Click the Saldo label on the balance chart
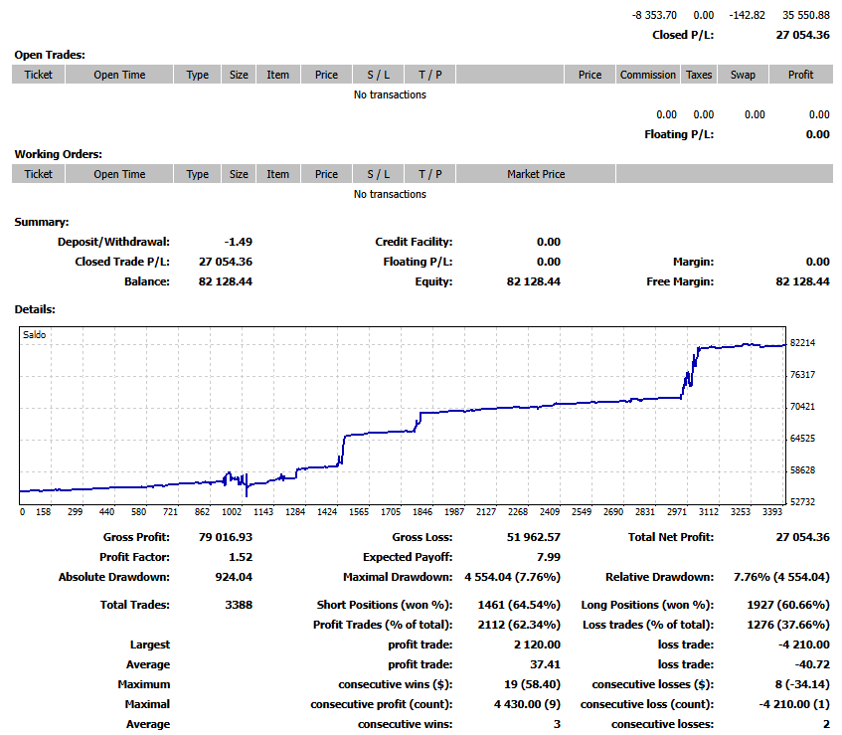Viewport: 842px width, 736px height. (34, 335)
